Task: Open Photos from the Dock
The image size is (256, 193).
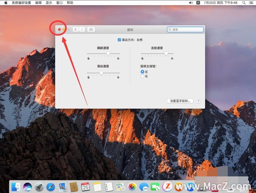Action: tap(132, 187)
